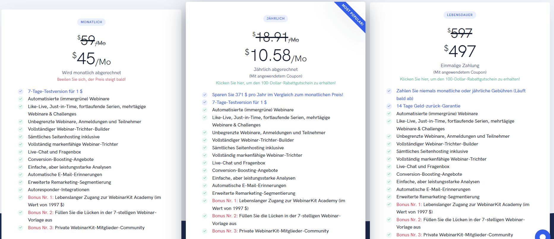554x239 pixels.
Task: Click checkmark icon beside yearly Live-Chat und Fragenbox
Action: pyautogui.click(x=205, y=163)
